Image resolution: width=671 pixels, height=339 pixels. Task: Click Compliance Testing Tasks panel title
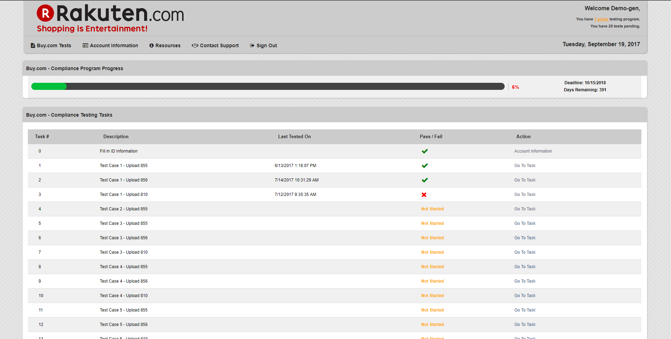69,115
